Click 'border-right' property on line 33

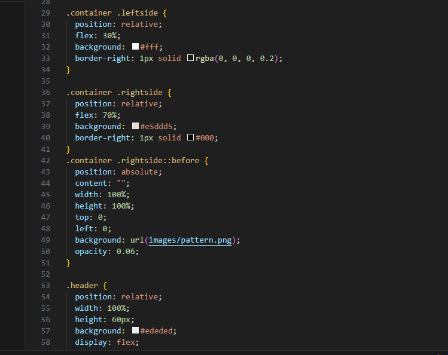click(102, 58)
